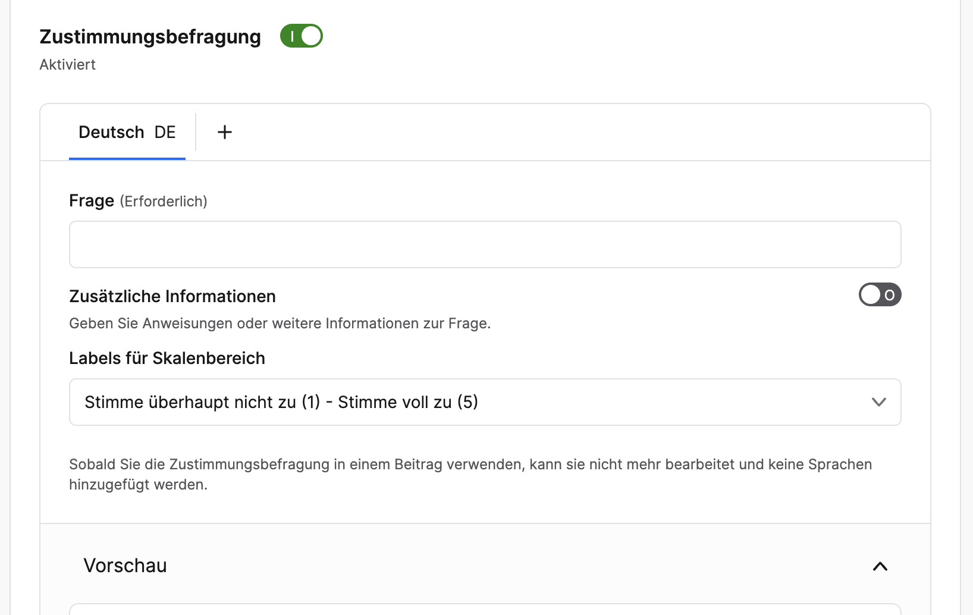Click the Zustimmungsbefragung heading

pos(150,37)
